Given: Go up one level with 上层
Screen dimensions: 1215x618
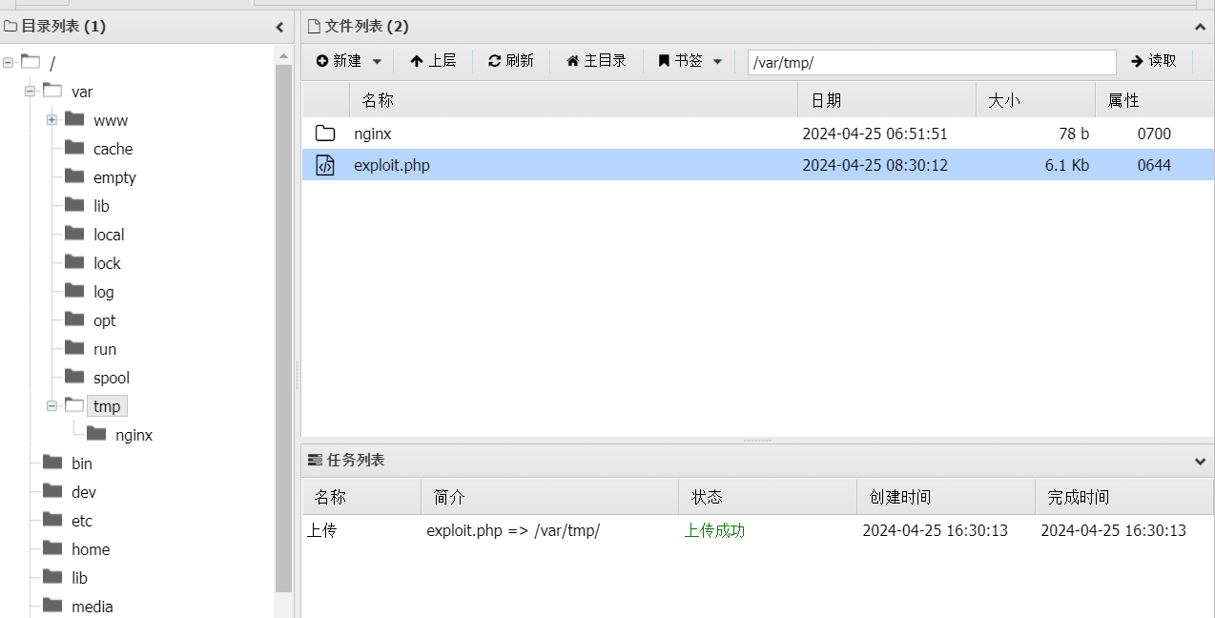Looking at the screenshot, I should pyautogui.click(x=433, y=61).
